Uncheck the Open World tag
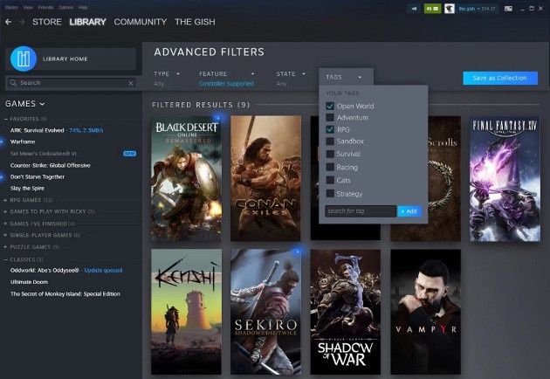 coord(330,106)
